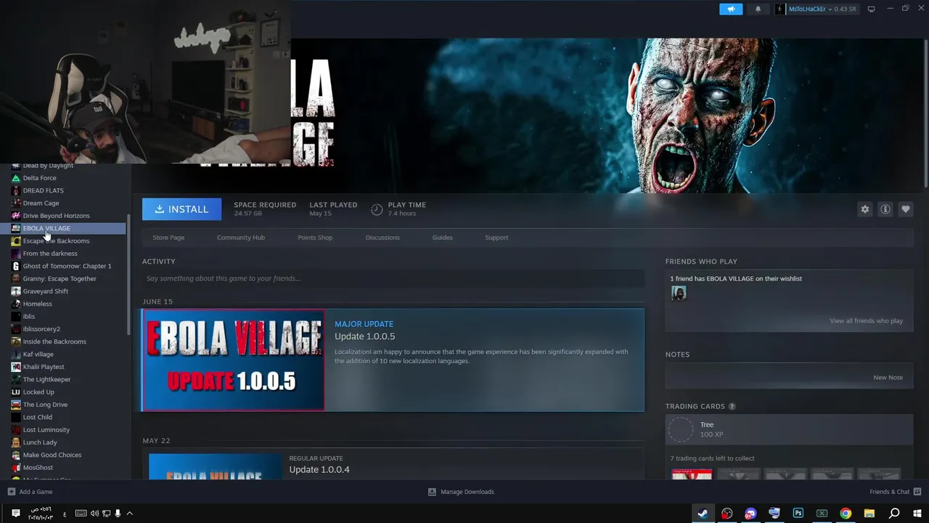929x523 pixels.
Task: Select DREAD FLATS in the library list
Action: coord(43,190)
